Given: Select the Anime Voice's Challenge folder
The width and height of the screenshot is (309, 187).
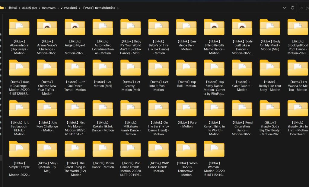Looking at the screenshot, I should pyautogui.click(x=47, y=28).
